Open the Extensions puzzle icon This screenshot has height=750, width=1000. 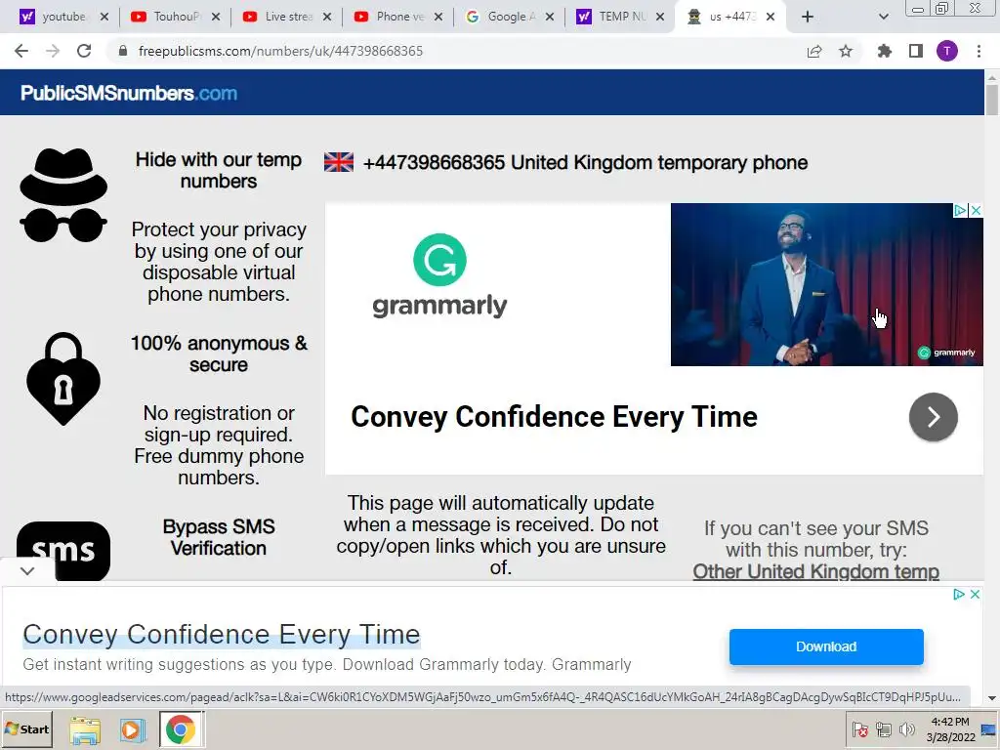click(884, 51)
